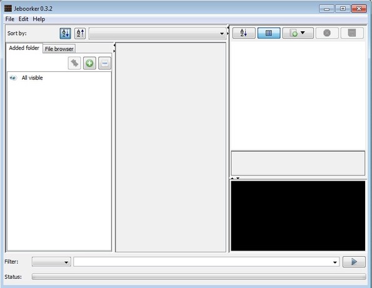Image resolution: width=372 pixels, height=288 pixels.
Task: Select descending sort order button
Action: pos(80,33)
